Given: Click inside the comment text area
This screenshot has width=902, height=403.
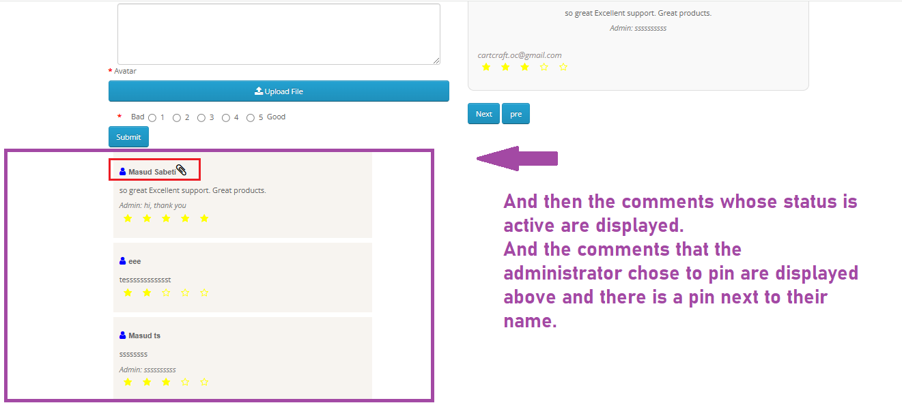Looking at the screenshot, I should click(x=279, y=34).
